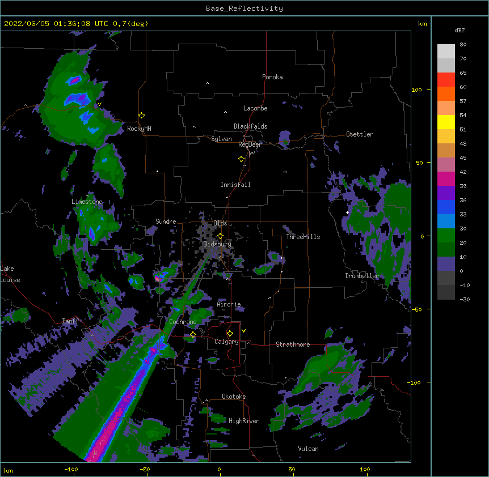Click the -30 value on dBZ legend
489x477 pixels.
tap(465, 300)
